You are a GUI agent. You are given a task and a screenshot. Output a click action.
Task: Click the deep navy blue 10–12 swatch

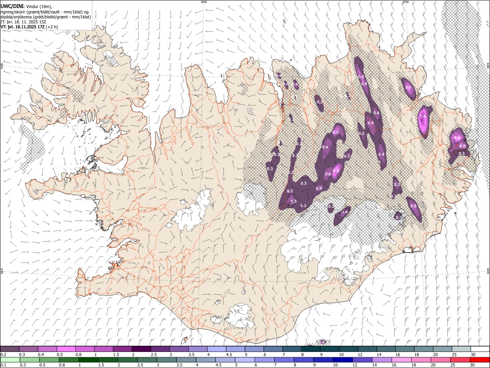tap(343, 360)
